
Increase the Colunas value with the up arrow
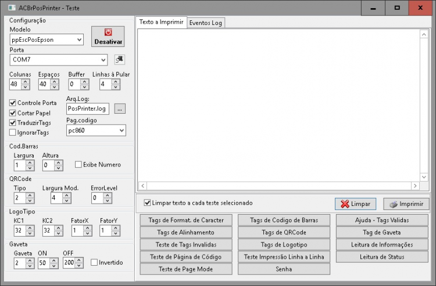coord(26,82)
